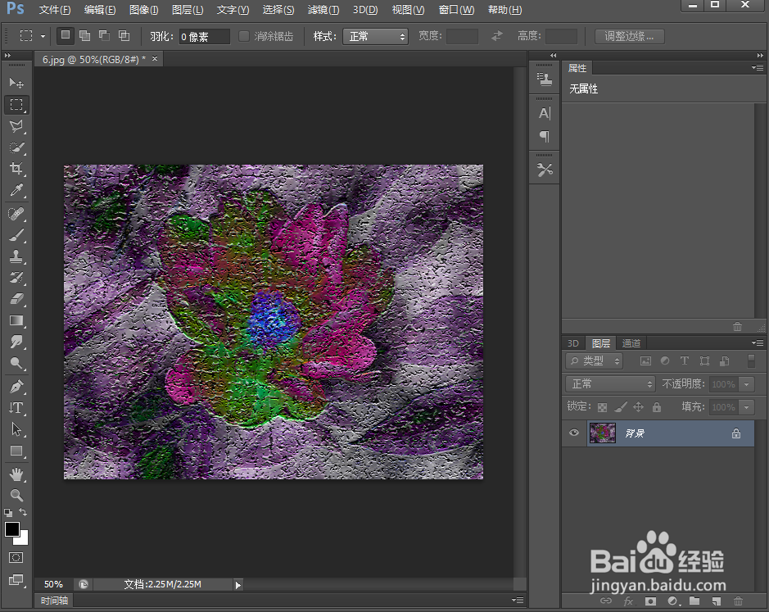Open the 填充 fill dropdown arrow
The width and height of the screenshot is (769, 612).
pyautogui.click(x=746, y=407)
